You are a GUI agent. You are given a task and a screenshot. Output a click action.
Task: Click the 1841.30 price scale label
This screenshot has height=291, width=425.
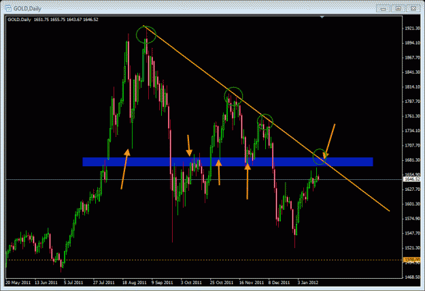point(412,72)
